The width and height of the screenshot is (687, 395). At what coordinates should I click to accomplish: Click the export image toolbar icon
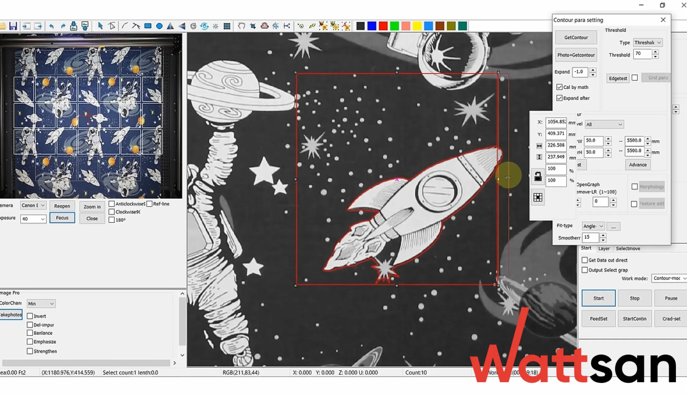(85, 26)
